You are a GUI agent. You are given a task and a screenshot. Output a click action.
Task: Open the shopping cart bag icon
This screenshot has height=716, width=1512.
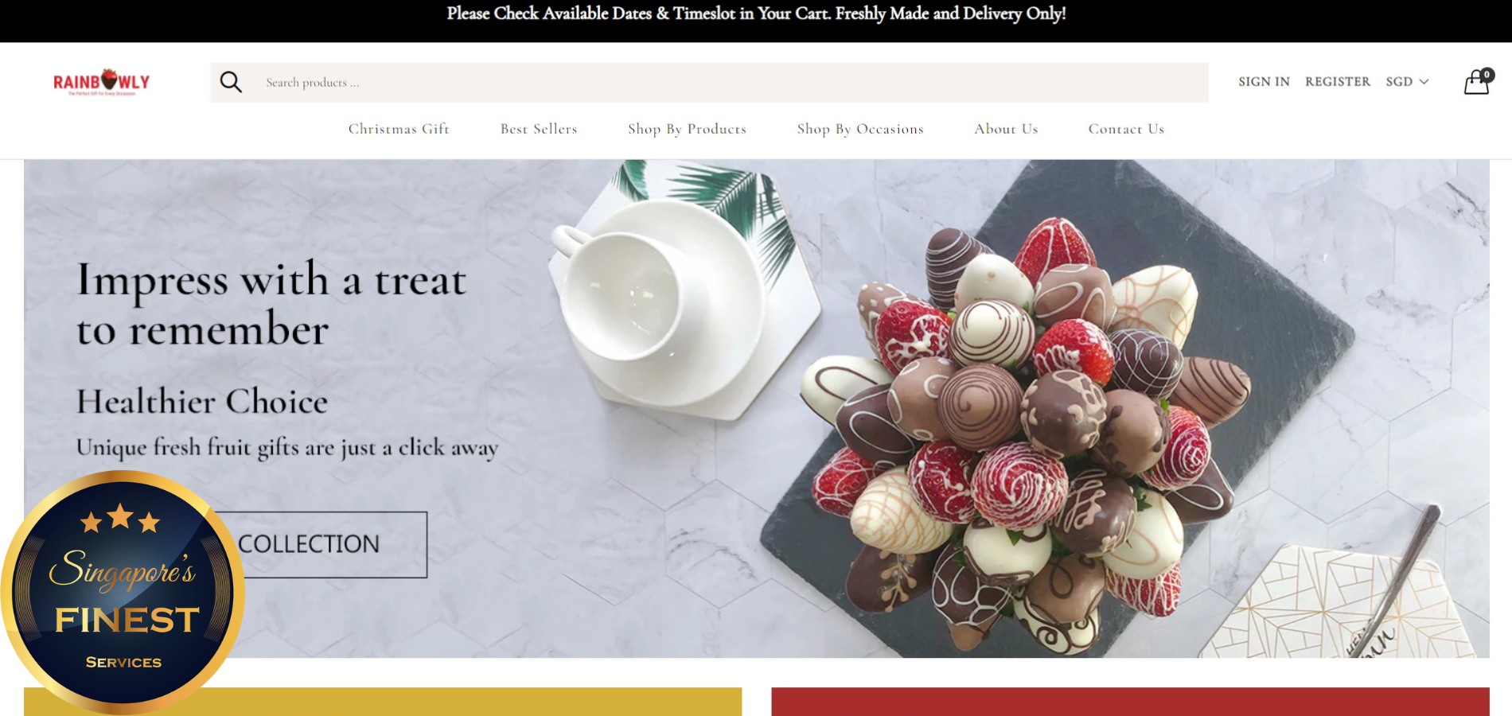click(x=1476, y=82)
